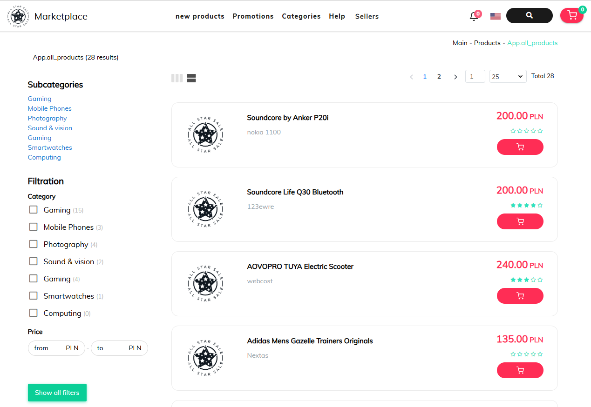Switch to list row view

click(191, 78)
